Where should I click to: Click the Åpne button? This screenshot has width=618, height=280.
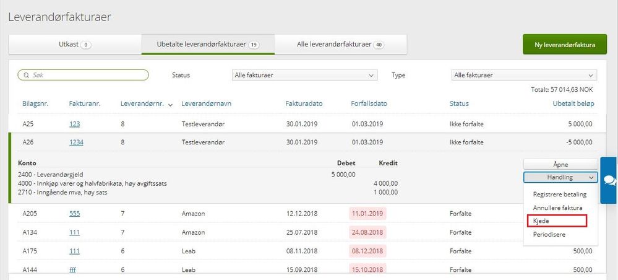(x=560, y=164)
